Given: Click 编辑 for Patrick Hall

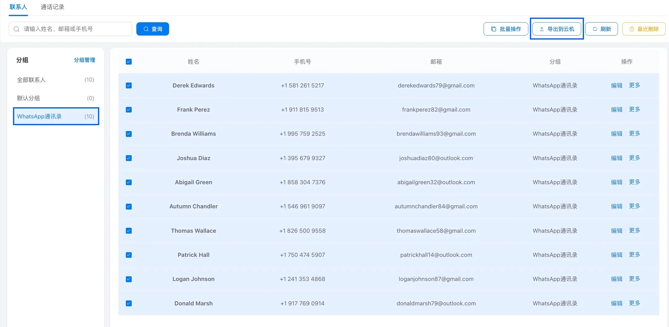Looking at the screenshot, I should tap(617, 255).
